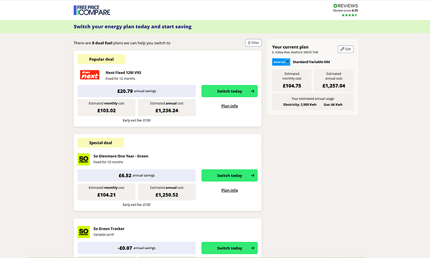
Task: Switch today to Next Fixed 12M V93
Action: [229, 91]
